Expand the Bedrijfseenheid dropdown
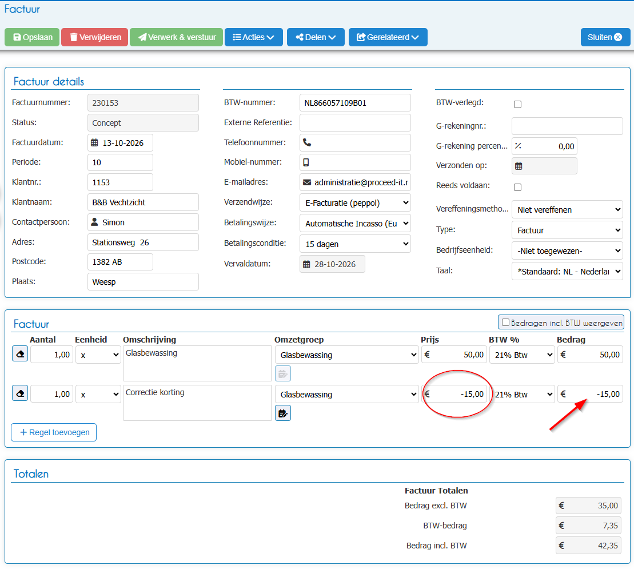The image size is (634, 569). pos(567,250)
